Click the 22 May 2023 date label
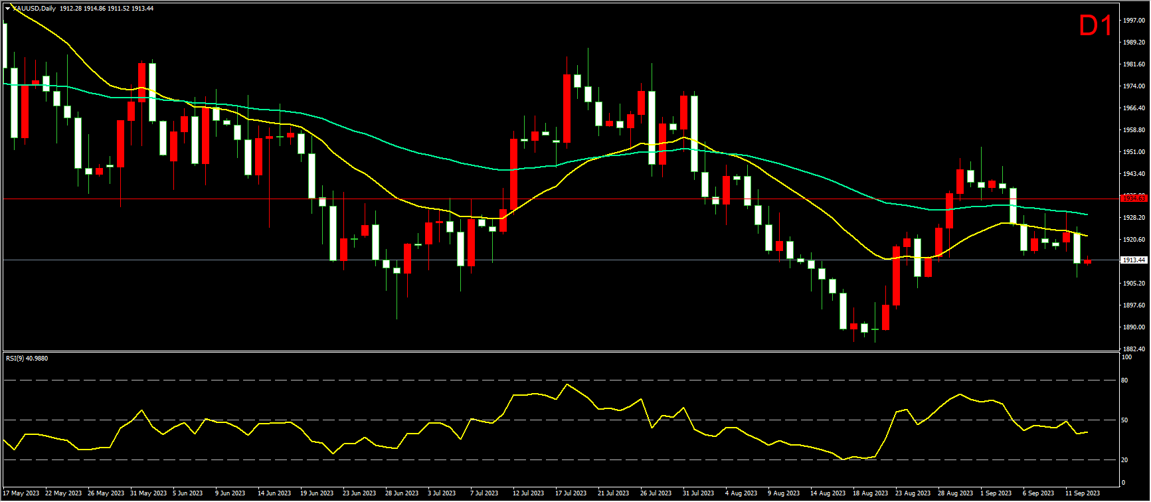Viewport: 1151px width, 502px height. pyautogui.click(x=64, y=493)
